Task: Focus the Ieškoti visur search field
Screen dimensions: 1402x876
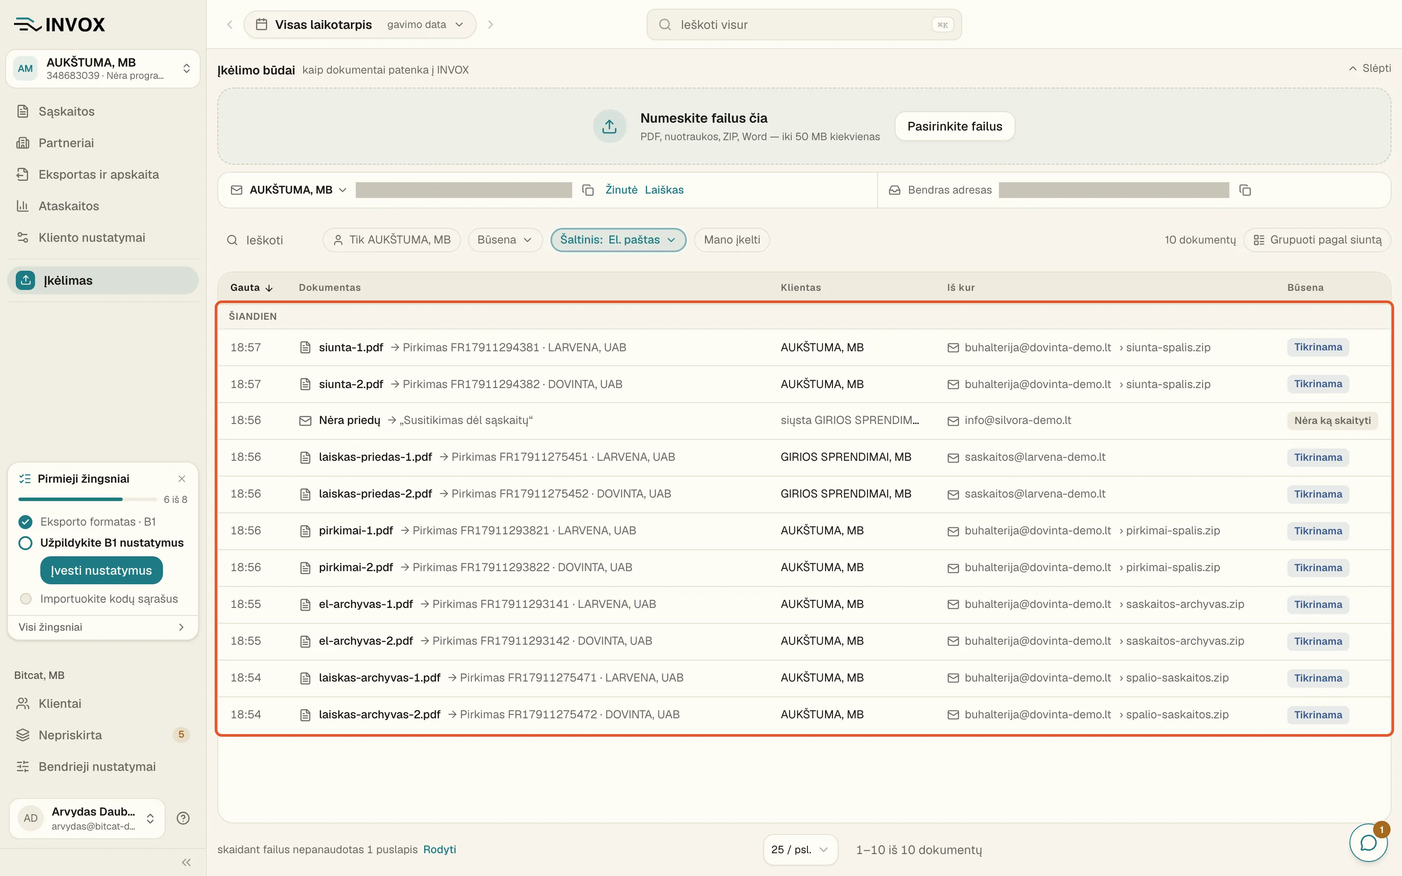Action: tap(804, 25)
